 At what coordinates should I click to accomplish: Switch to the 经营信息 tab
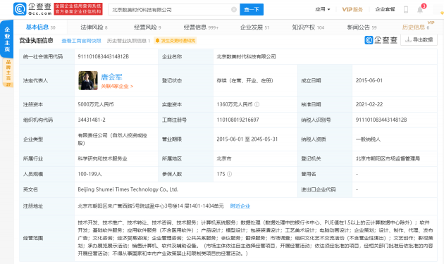201,27
